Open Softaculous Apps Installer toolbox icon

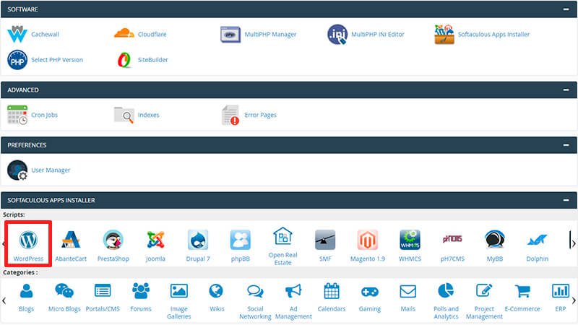[x=444, y=34]
